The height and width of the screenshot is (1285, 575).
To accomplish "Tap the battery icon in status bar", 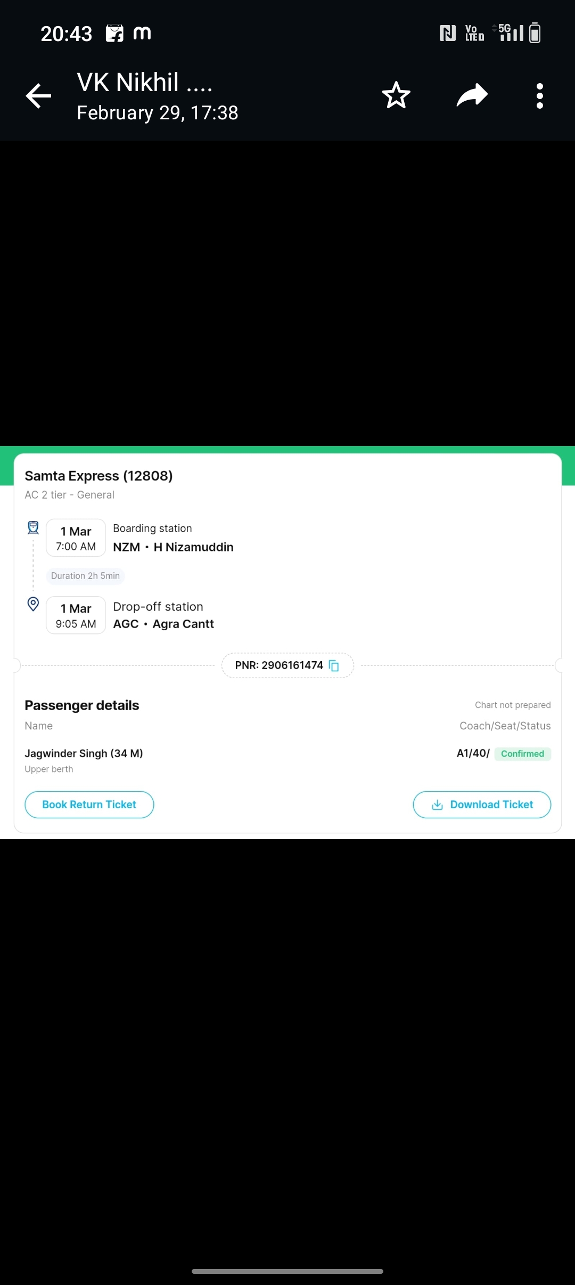I will tap(535, 33).
